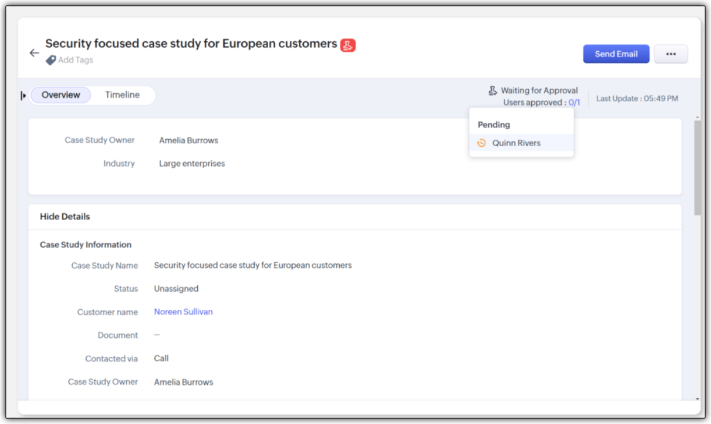711x424 pixels.
Task: Select Quinn Rivers in the Pending list
Action: (516, 143)
